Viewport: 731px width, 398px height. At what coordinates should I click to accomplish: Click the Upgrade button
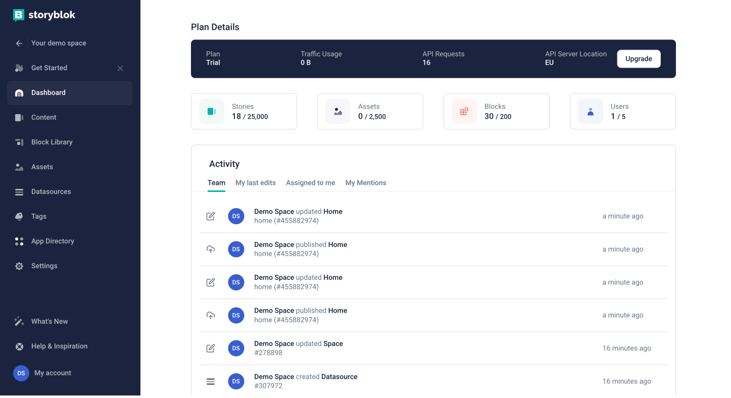[x=639, y=59]
